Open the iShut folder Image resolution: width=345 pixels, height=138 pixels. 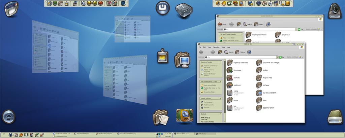(x=261, y=100)
